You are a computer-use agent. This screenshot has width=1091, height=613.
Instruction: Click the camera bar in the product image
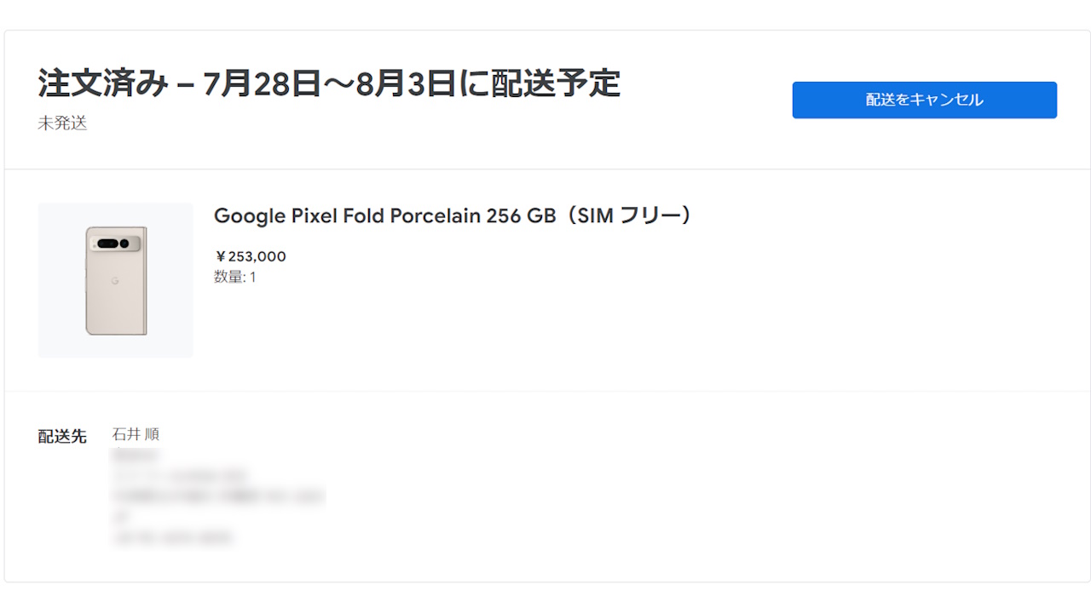click(x=113, y=241)
